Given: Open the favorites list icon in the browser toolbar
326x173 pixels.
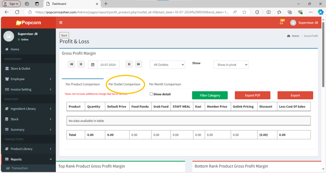Looking at the screenshot, I should point(279,12).
